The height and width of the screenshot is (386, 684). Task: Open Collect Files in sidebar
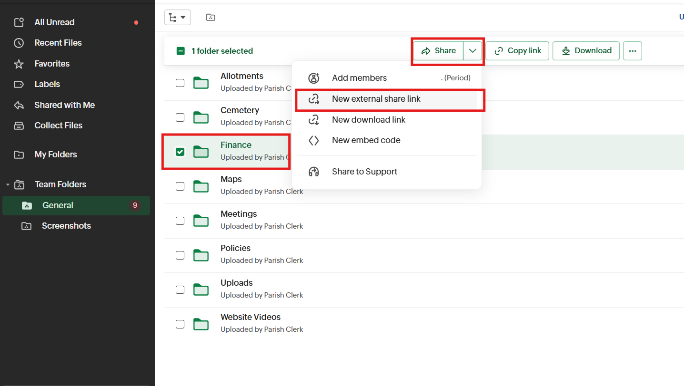click(x=58, y=125)
